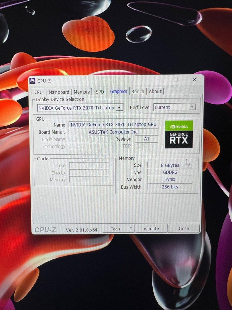The height and width of the screenshot is (310, 232).
Task: Select the Graphics tab
Action: click(118, 91)
